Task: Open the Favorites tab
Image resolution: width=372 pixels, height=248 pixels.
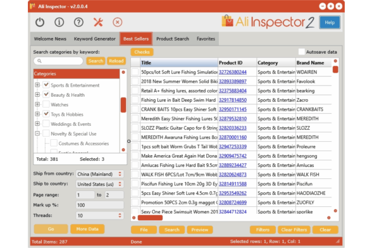Action: (206, 39)
